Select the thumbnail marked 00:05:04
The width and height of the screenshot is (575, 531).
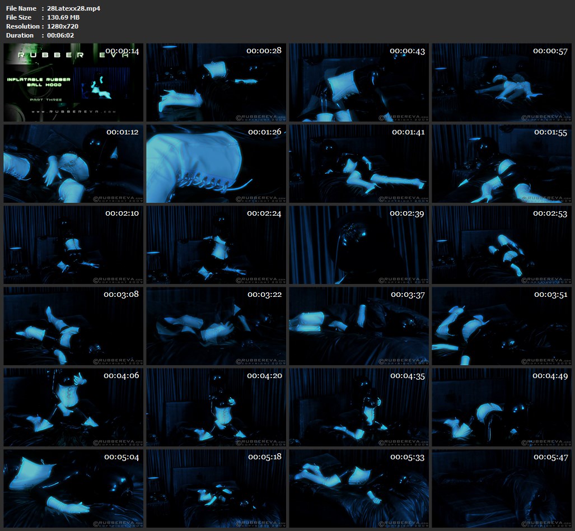point(73,489)
